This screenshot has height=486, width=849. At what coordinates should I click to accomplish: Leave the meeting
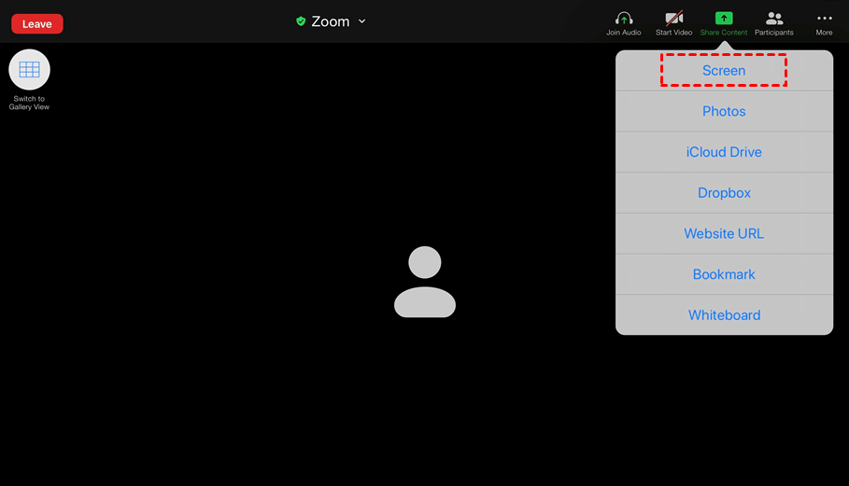point(37,23)
